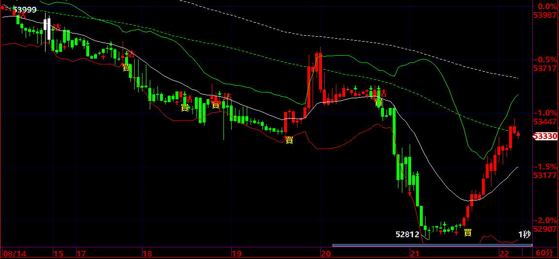Select the 52907 price axis label
Screen dimensions: 559x259
[545, 229]
